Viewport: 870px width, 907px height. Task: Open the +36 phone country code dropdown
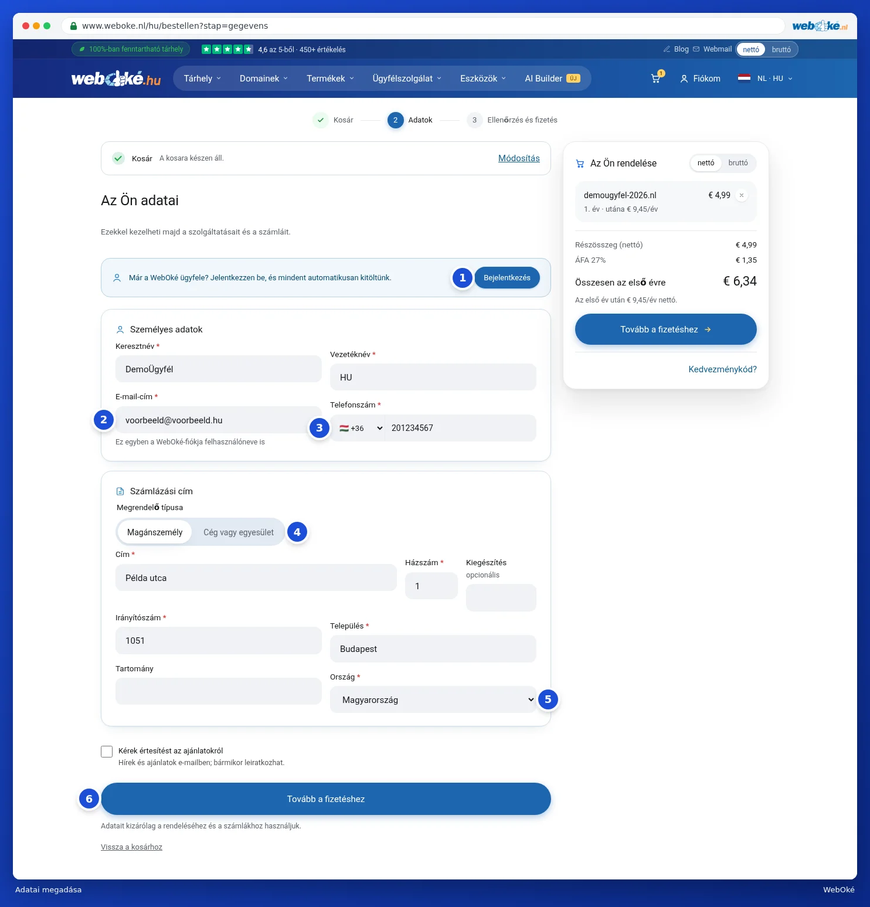(358, 428)
